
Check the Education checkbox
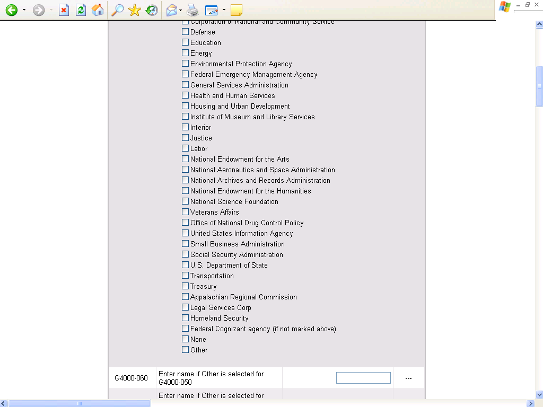point(185,42)
